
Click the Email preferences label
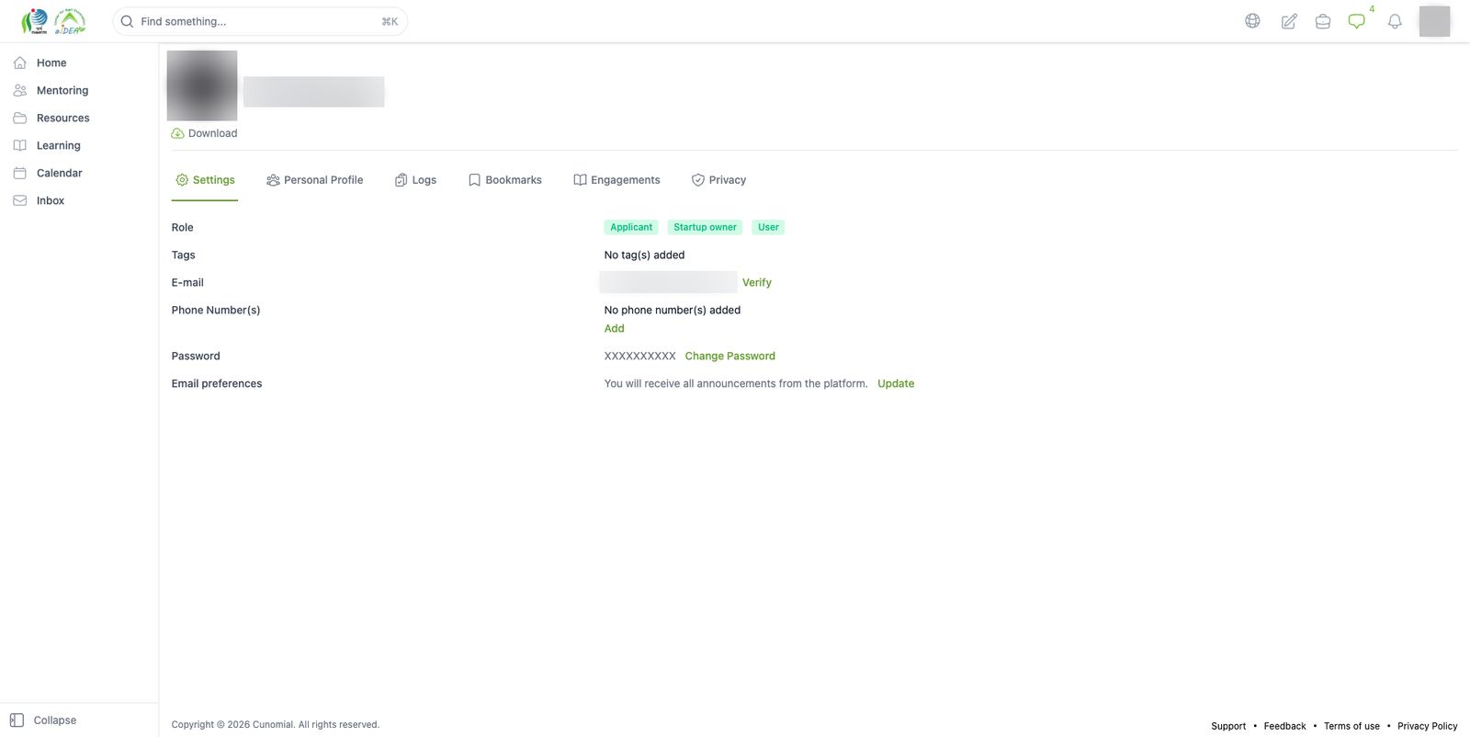(217, 383)
